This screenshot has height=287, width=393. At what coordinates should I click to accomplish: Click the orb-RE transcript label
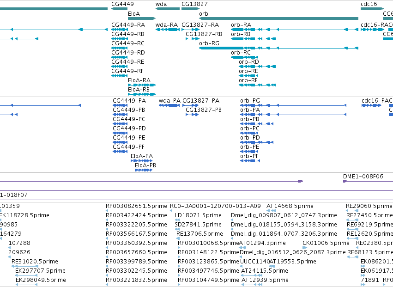tap(248, 71)
